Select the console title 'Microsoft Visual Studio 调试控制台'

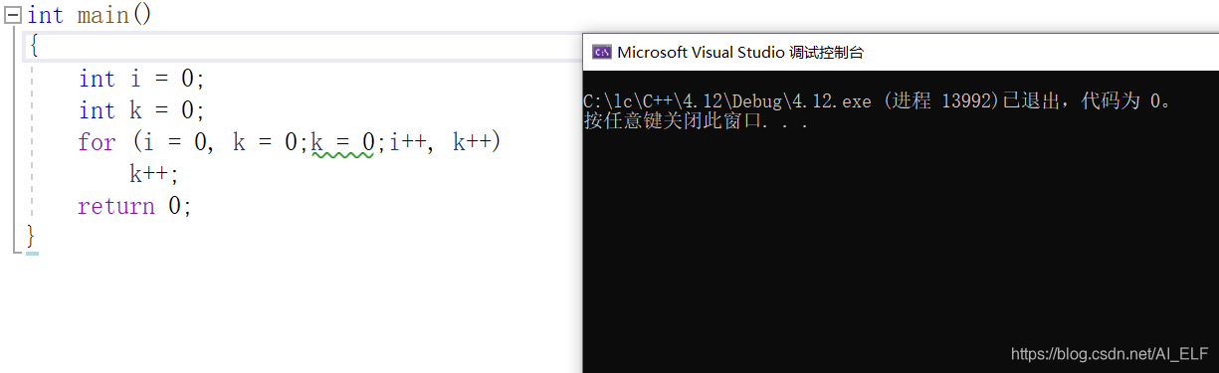pyautogui.click(x=740, y=53)
